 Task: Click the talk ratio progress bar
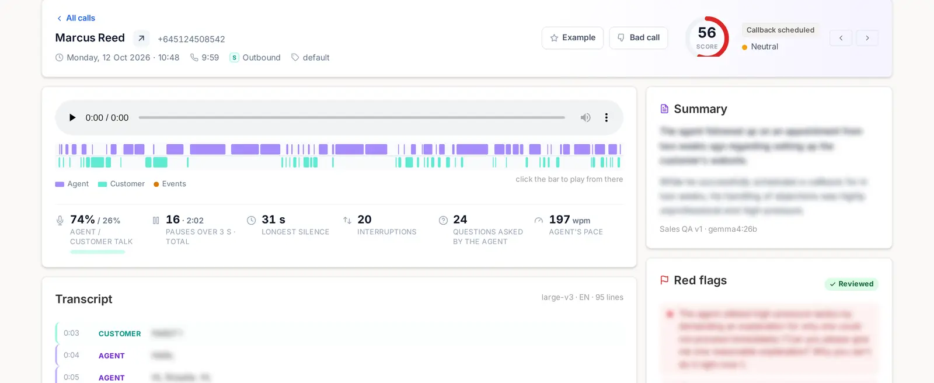pyautogui.click(x=97, y=252)
